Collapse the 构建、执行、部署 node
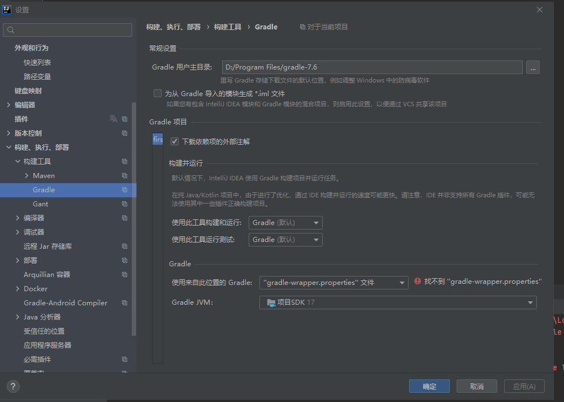This screenshot has width=564, height=402. pos(8,147)
